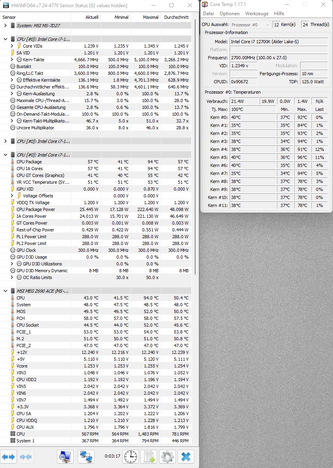333x468 pixels.
Task: Open the CPU Auswahl Prozessor #0 dropdown
Action: tap(250, 25)
